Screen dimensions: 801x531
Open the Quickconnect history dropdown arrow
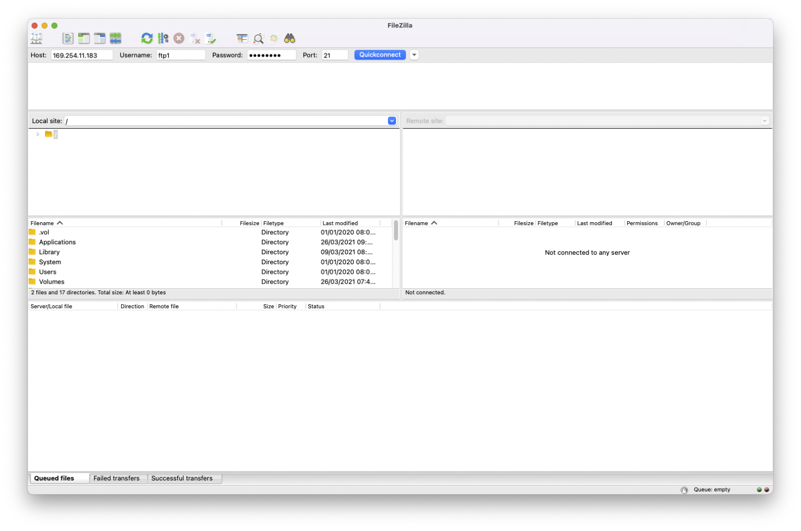click(414, 55)
